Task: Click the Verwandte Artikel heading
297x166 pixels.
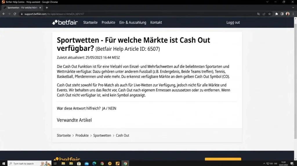Action: point(74,120)
